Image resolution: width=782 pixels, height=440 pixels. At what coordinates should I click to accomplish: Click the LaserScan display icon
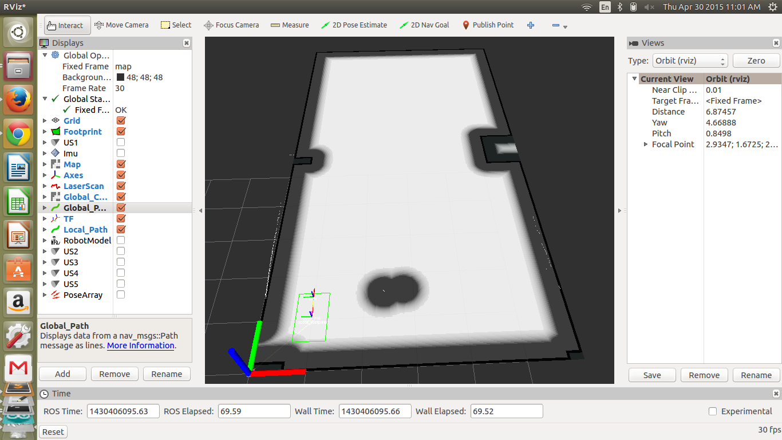[55, 186]
